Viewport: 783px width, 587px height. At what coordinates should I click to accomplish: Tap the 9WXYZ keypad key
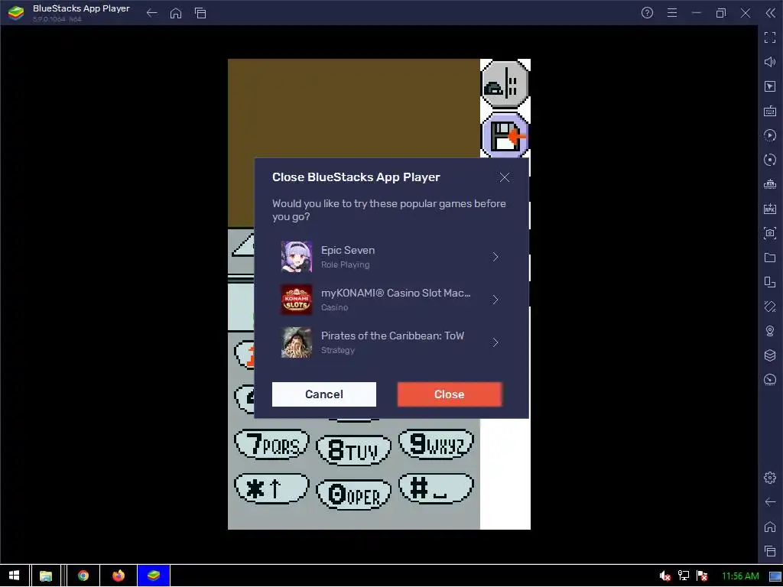click(436, 444)
